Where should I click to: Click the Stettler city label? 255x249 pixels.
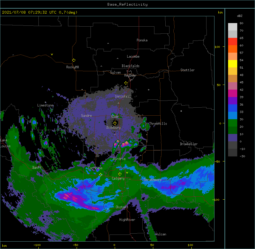(x=187, y=70)
